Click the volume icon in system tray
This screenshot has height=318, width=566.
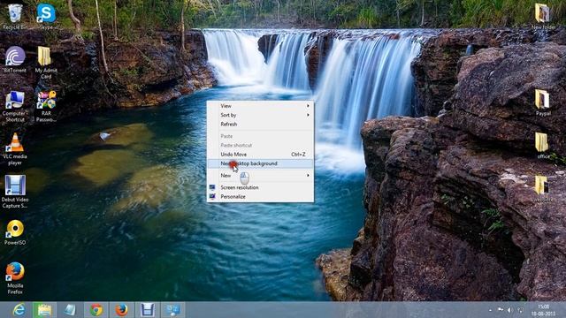[x=509, y=310]
